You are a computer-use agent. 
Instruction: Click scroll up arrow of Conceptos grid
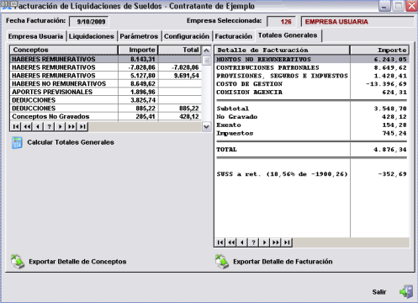(206, 50)
